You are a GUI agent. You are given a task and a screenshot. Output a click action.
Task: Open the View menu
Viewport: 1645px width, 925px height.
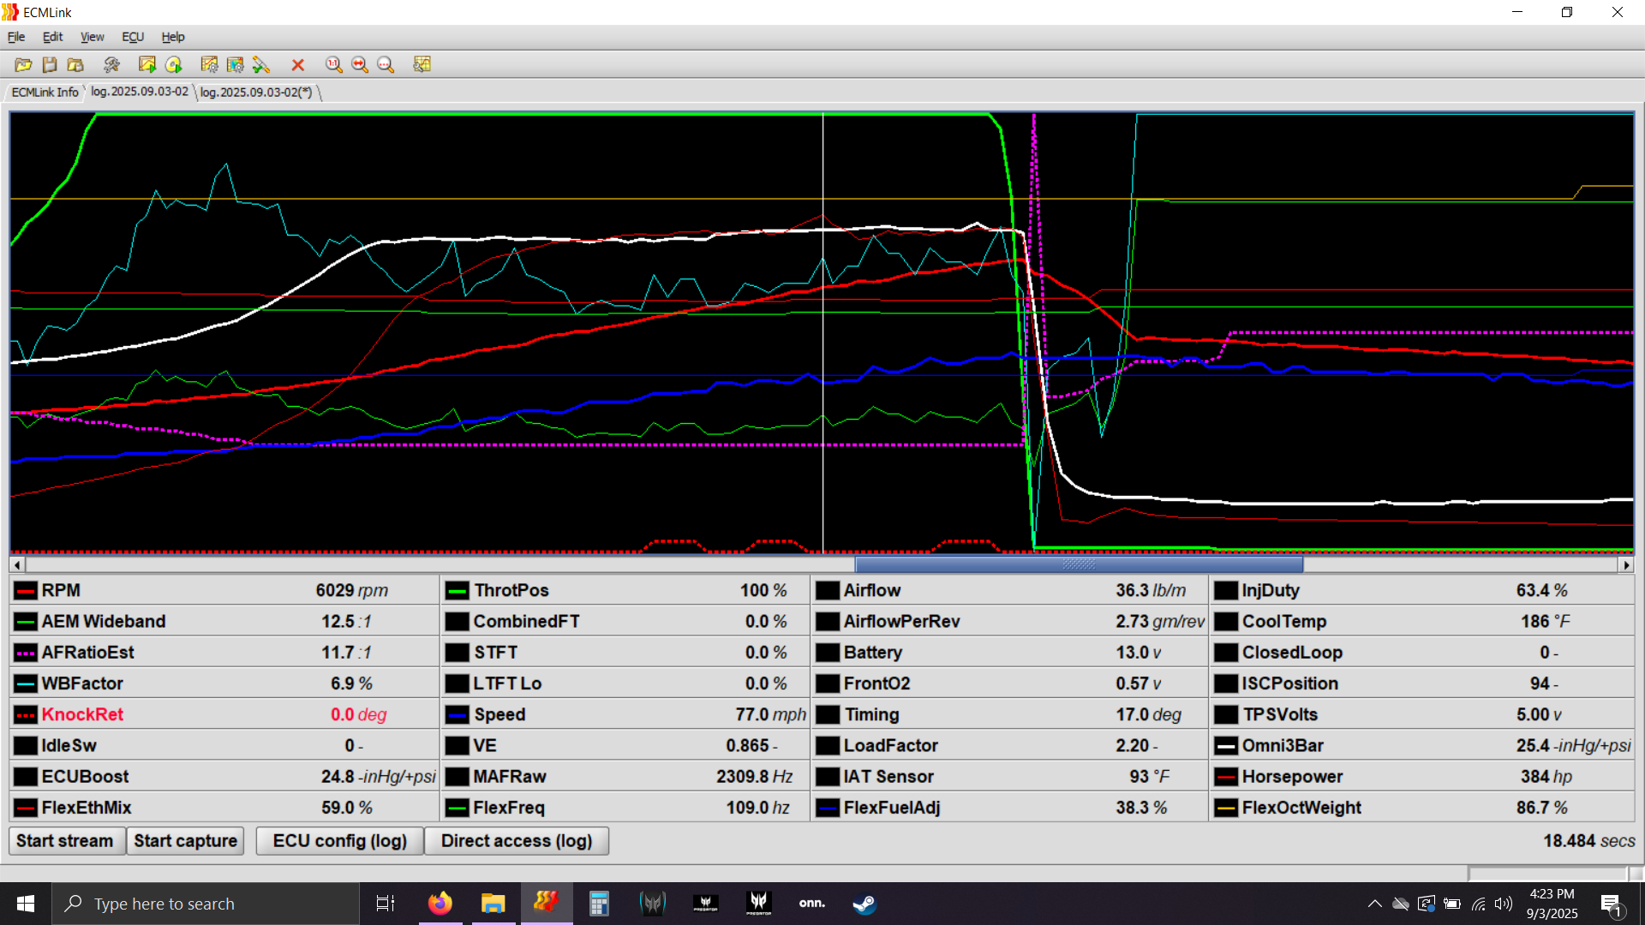click(92, 37)
